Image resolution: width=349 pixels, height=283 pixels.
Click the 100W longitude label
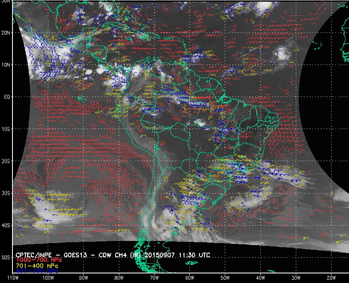[x=48, y=278]
